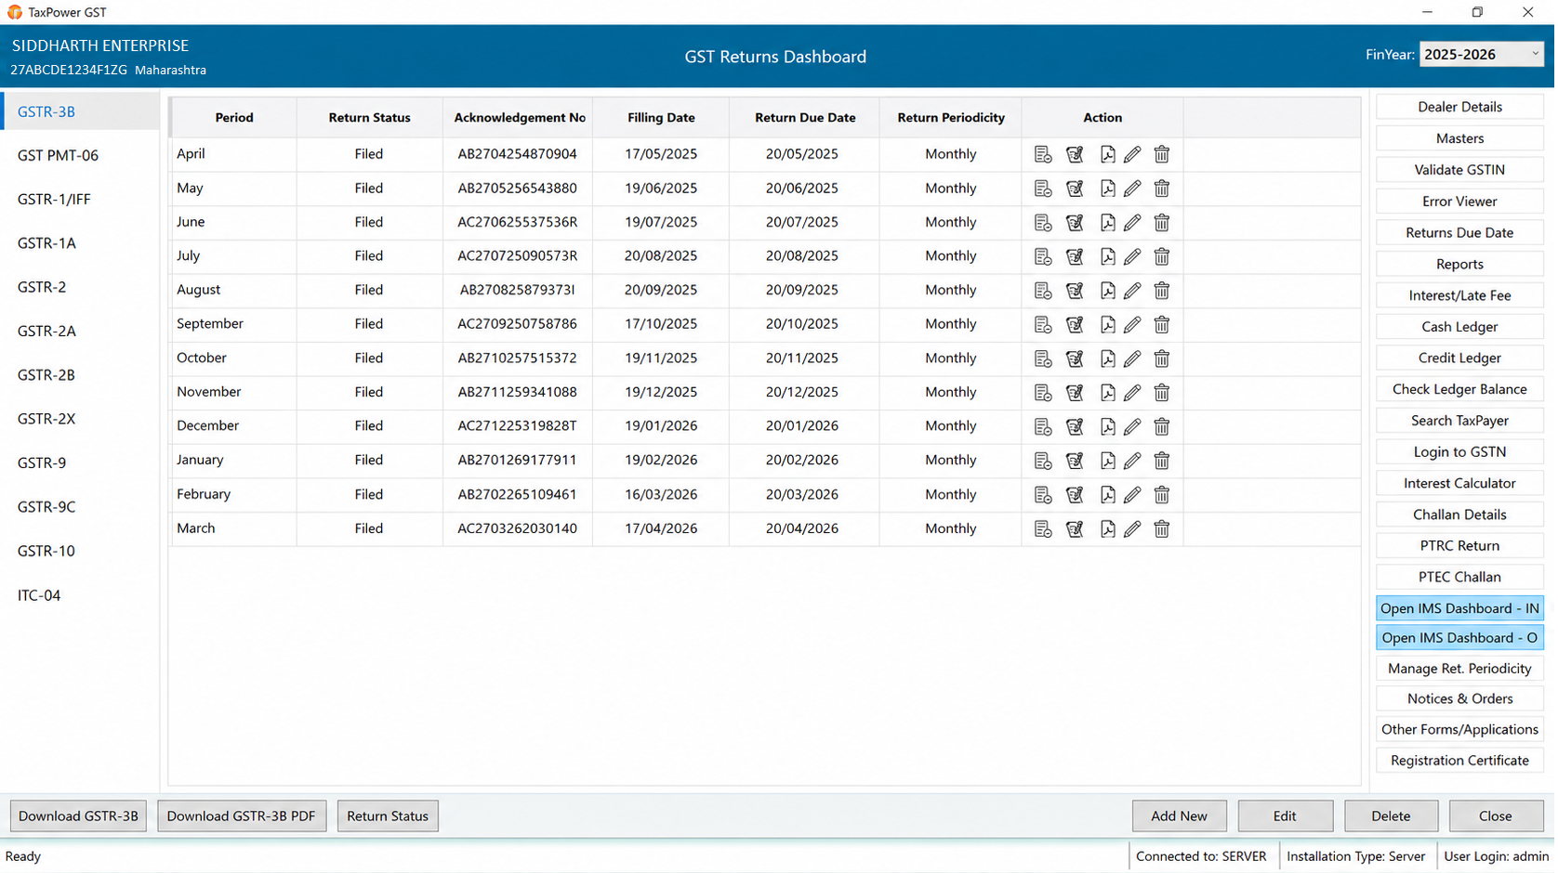
Task: Open Dealer Details from right panel
Action: (1459, 107)
